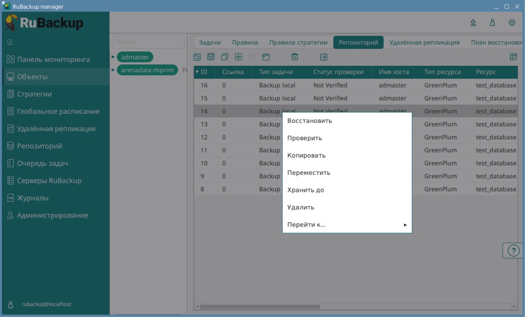Viewport: 525px width, 317px height.
Task: Select "Хранить до" in the context menu
Action: coord(306,190)
